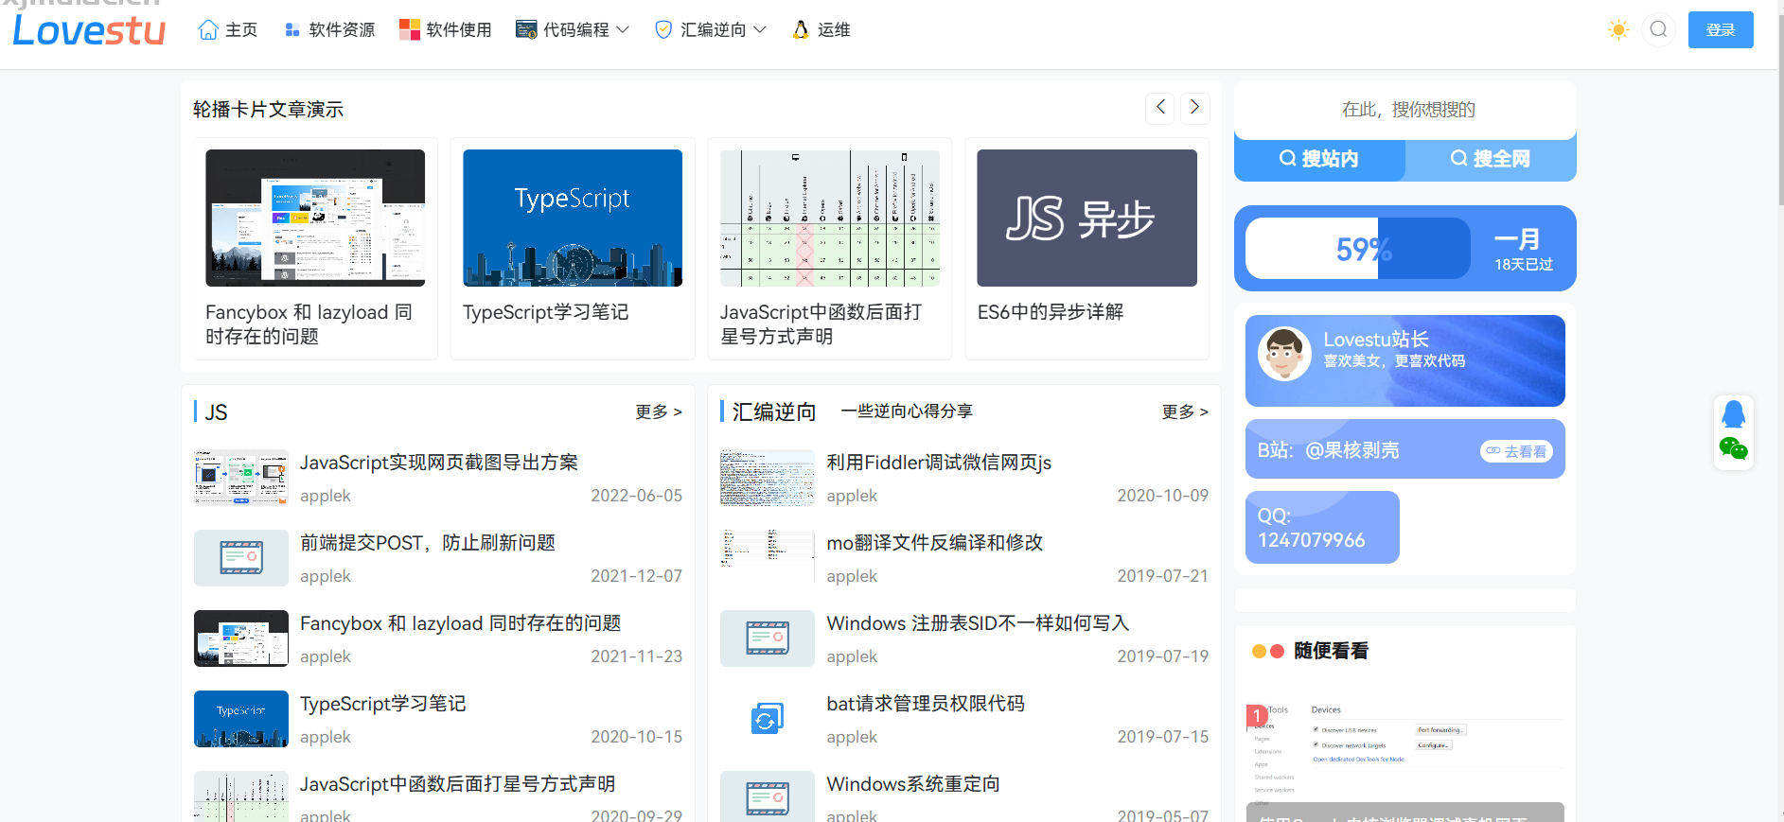
Task: Click the 去看看 button on B站 card
Action: (1516, 451)
